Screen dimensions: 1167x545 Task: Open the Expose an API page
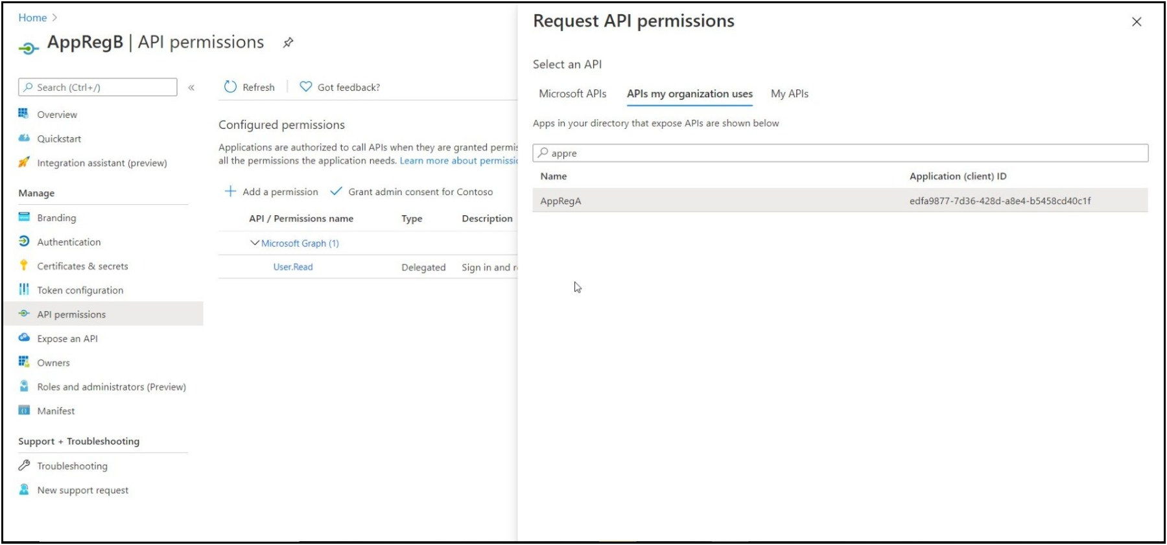point(67,338)
